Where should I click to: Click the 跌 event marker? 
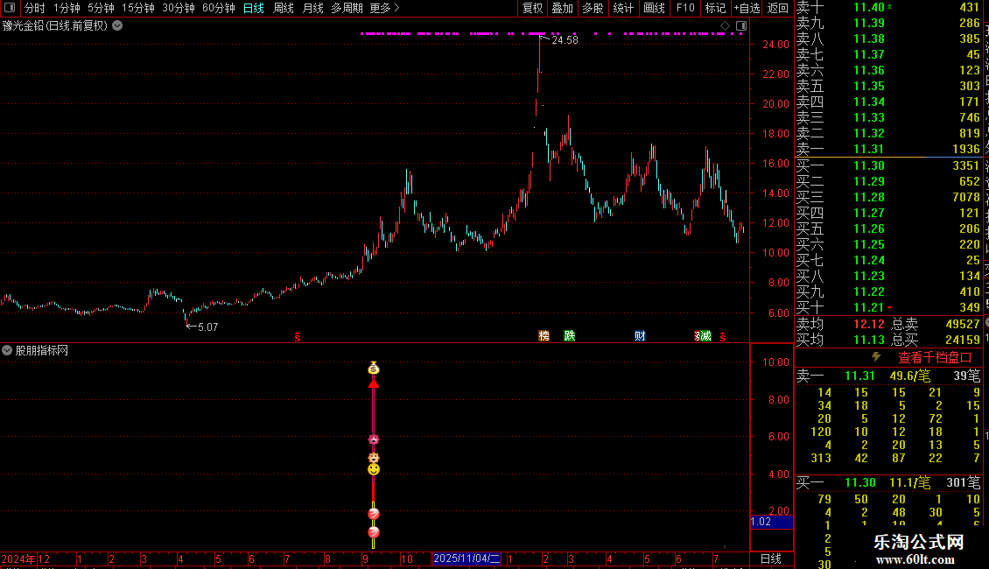pos(570,335)
